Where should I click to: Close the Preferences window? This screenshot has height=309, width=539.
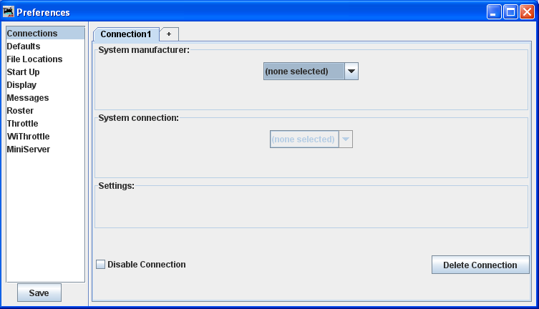[x=528, y=12]
